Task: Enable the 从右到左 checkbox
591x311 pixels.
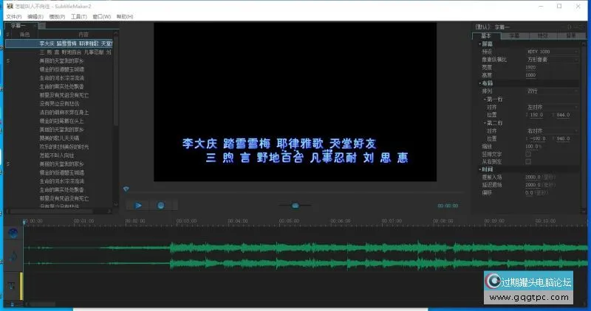Action: [528, 161]
